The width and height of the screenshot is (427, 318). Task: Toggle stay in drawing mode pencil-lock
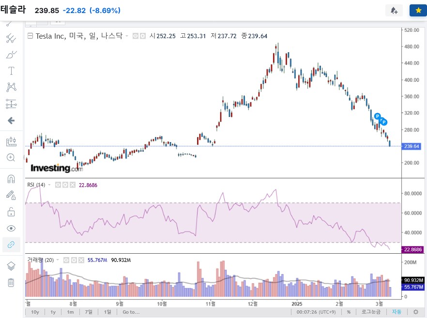click(11, 195)
